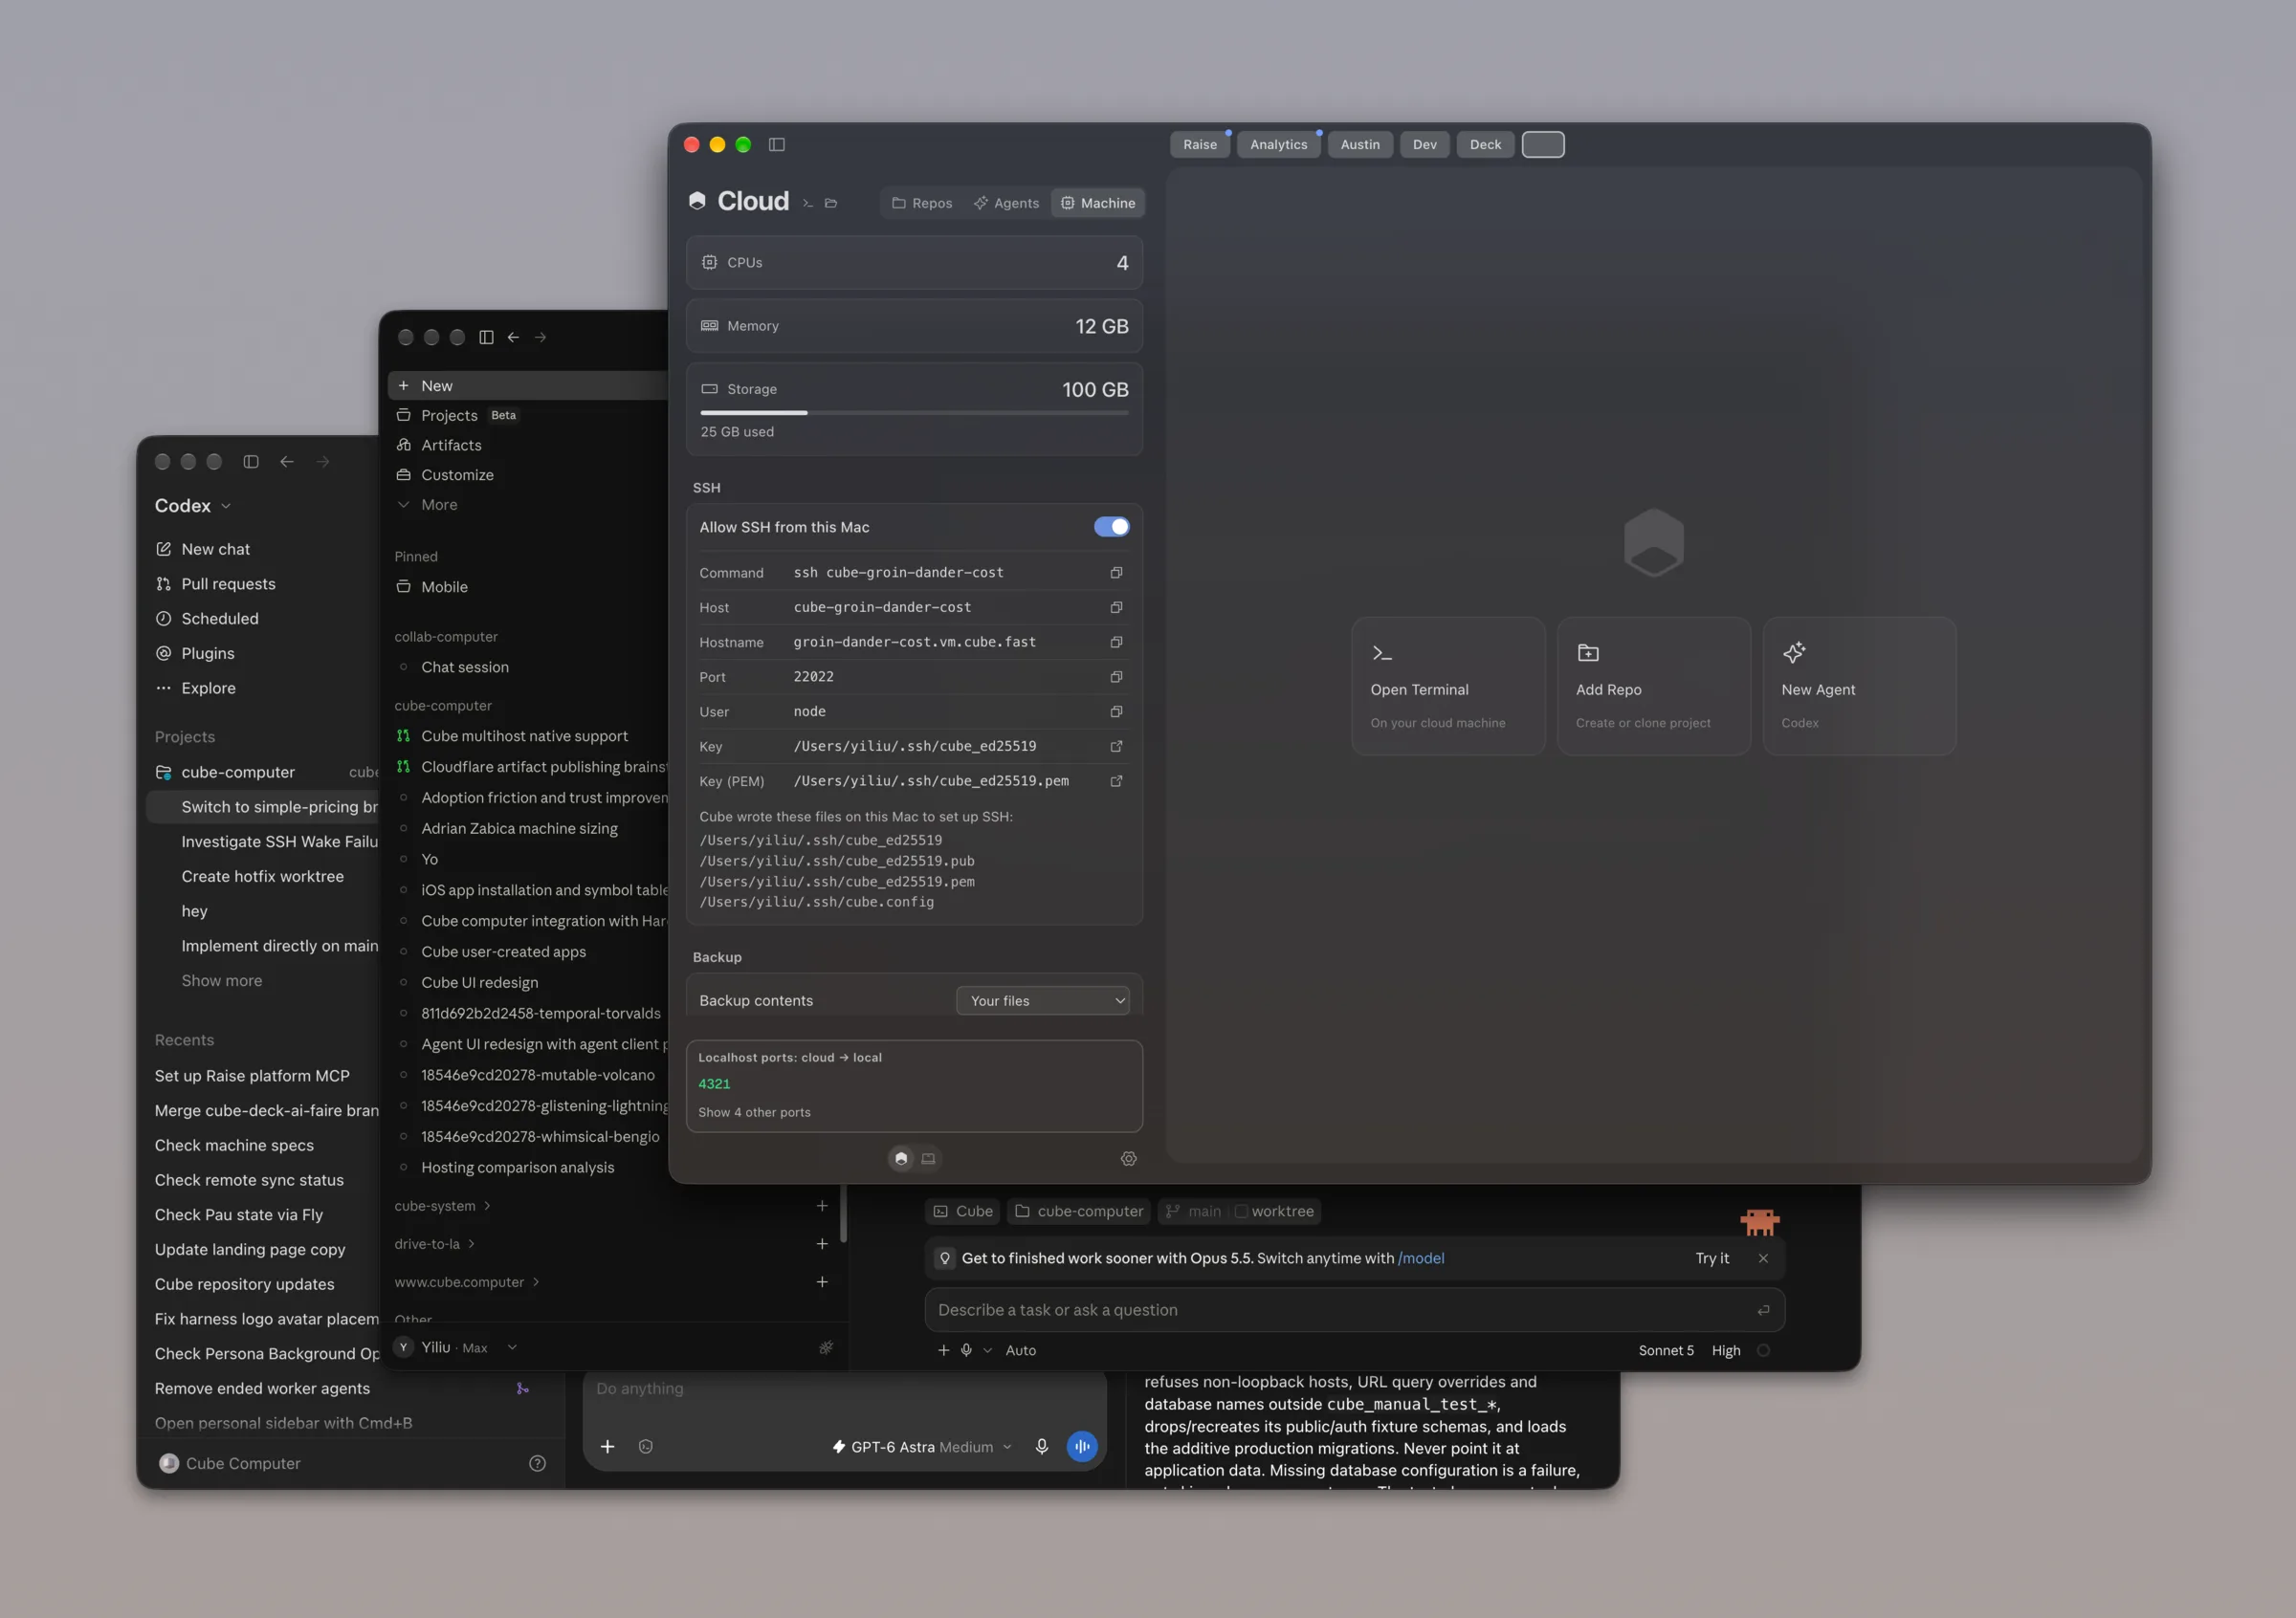2296x1618 pixels.
Task: Start voice mode in Codex composer
Action: [1082, 1446]
